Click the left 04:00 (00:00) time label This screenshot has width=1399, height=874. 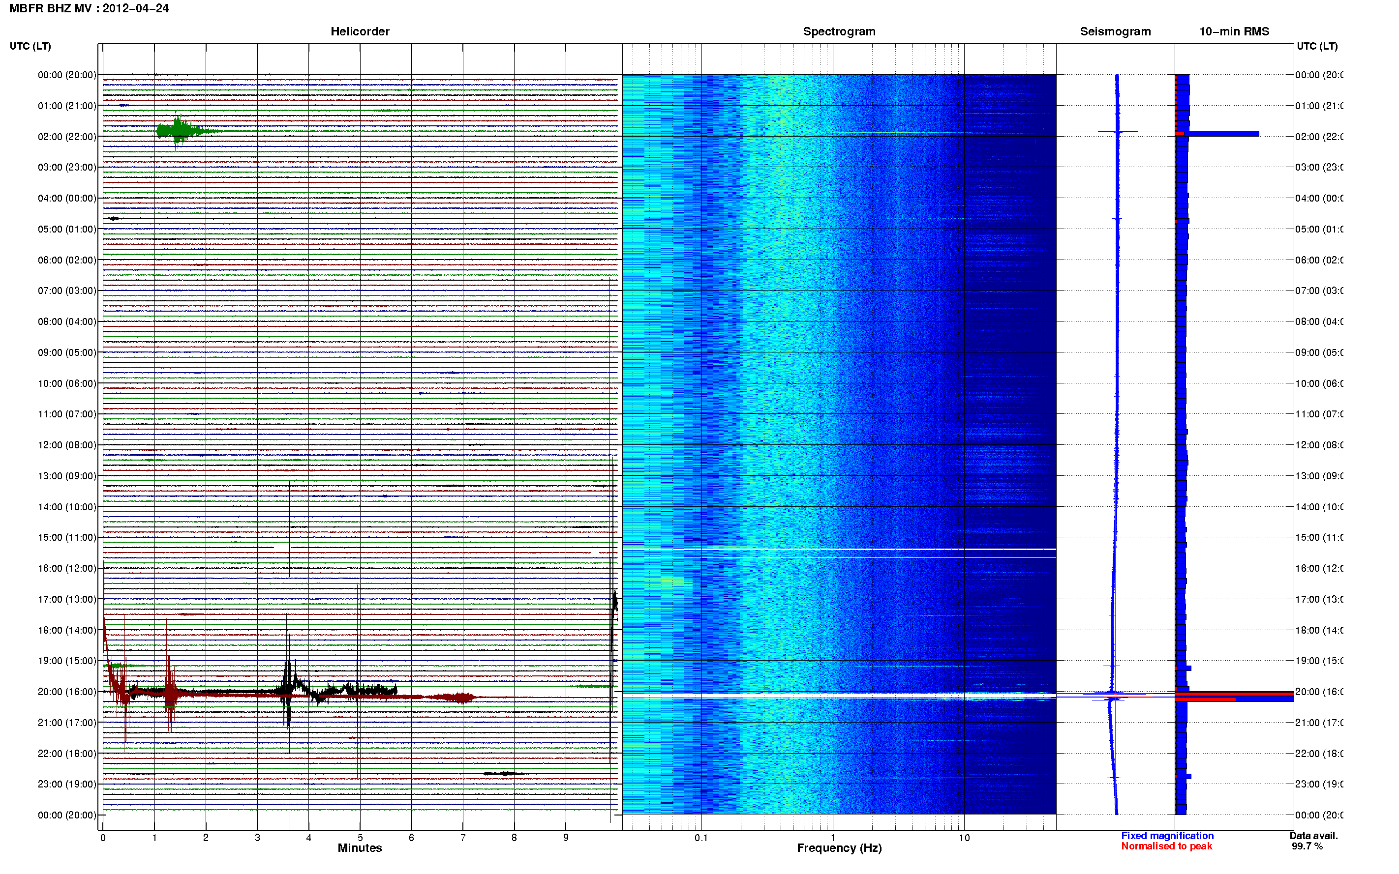click(67, 198)
